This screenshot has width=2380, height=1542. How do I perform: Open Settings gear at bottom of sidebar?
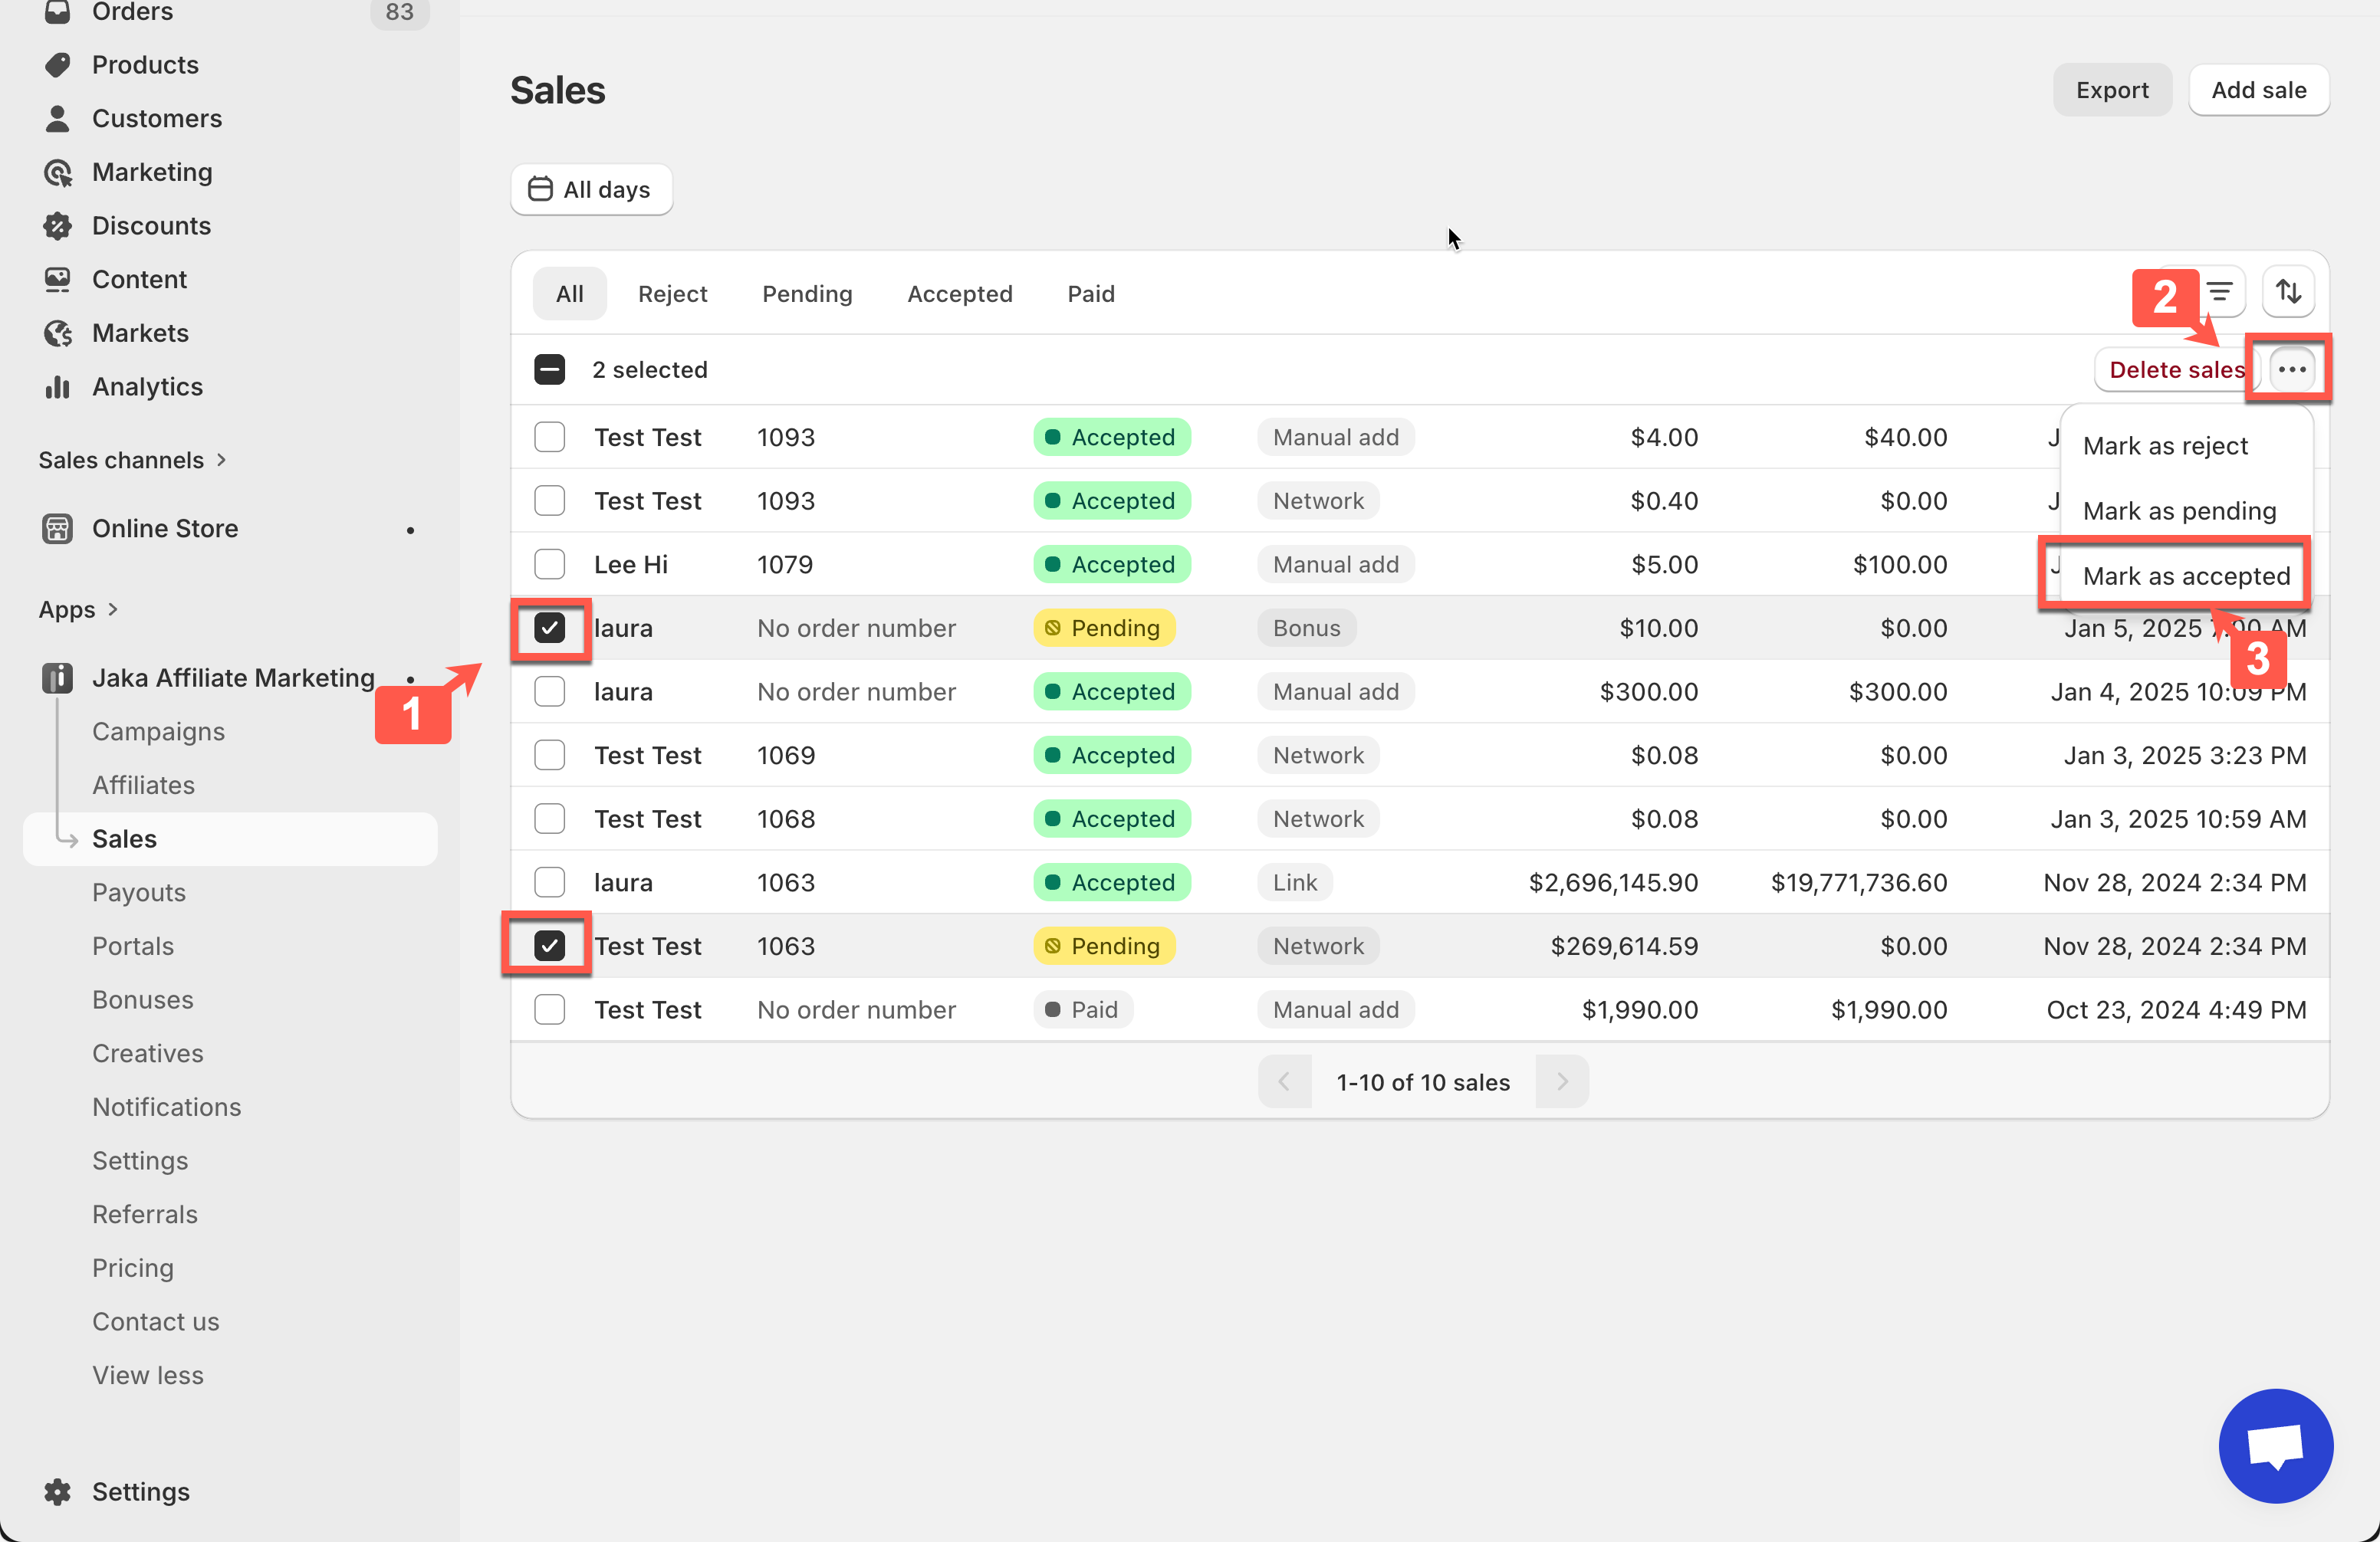pyautogui.click(x=58, y=1491)
